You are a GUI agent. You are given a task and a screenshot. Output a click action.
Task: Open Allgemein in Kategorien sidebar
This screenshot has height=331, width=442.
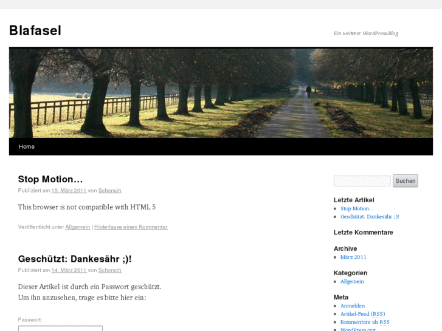(x=352, y=281)
